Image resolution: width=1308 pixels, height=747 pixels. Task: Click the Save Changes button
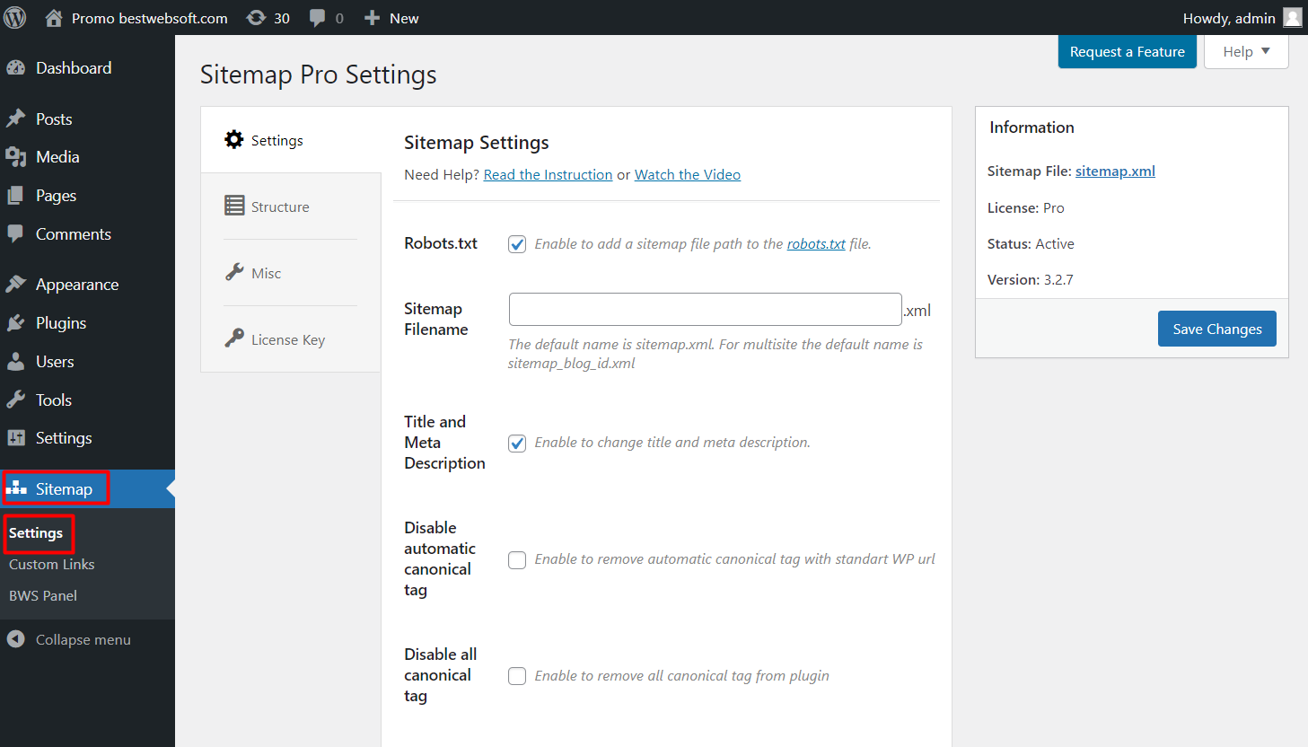point(1216,329)
